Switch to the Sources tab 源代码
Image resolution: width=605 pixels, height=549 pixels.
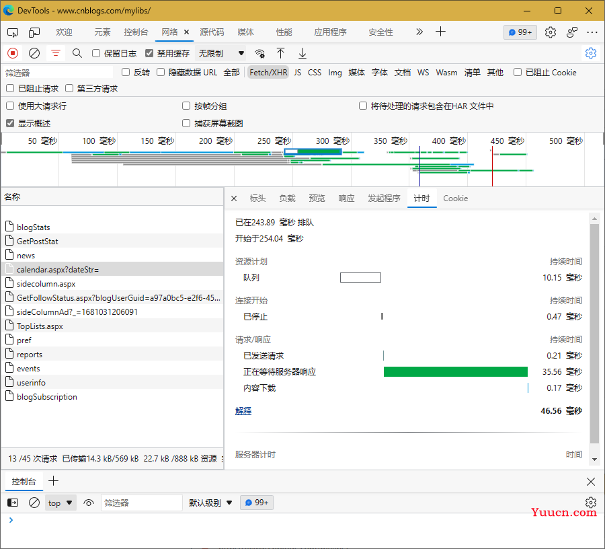pos(212,32)
